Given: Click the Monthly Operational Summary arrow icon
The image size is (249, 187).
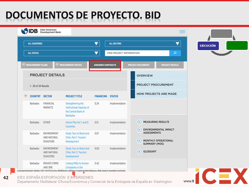Looking at the screenshot, I should (140, 141).
